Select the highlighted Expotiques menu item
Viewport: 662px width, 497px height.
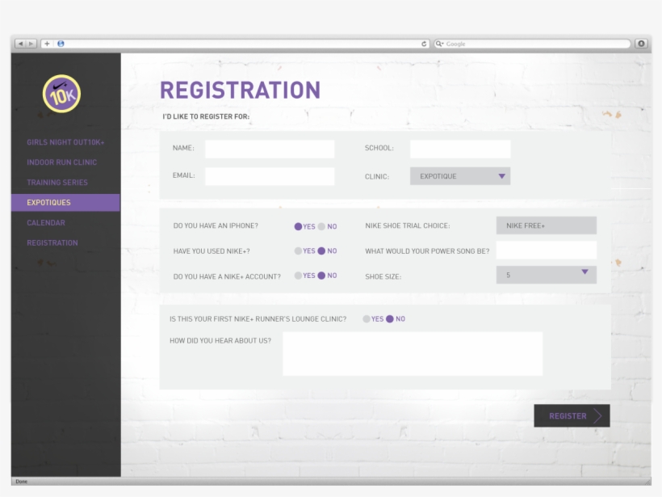(65, 202)
